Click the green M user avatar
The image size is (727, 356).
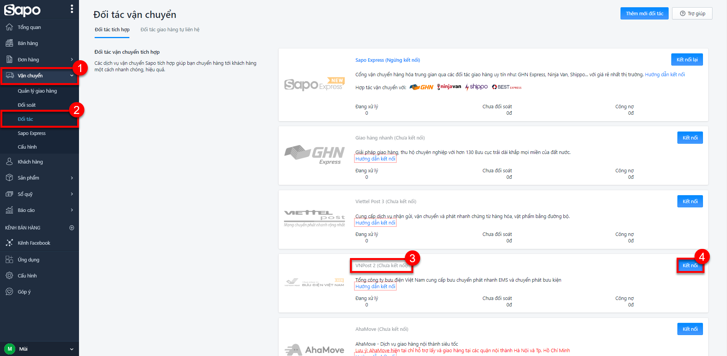click(10, 349)
